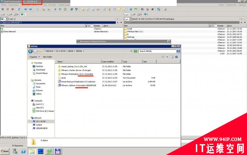Open the left panel drive selection dropdown
Screen dimensions: 247x155
point(7,19)
